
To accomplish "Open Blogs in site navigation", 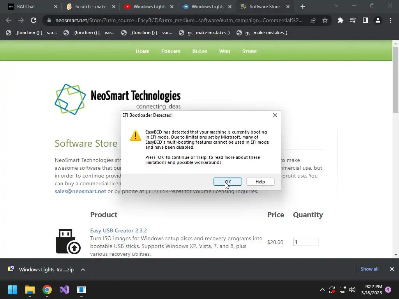I will pyautogui.click(x=200, y=51).
